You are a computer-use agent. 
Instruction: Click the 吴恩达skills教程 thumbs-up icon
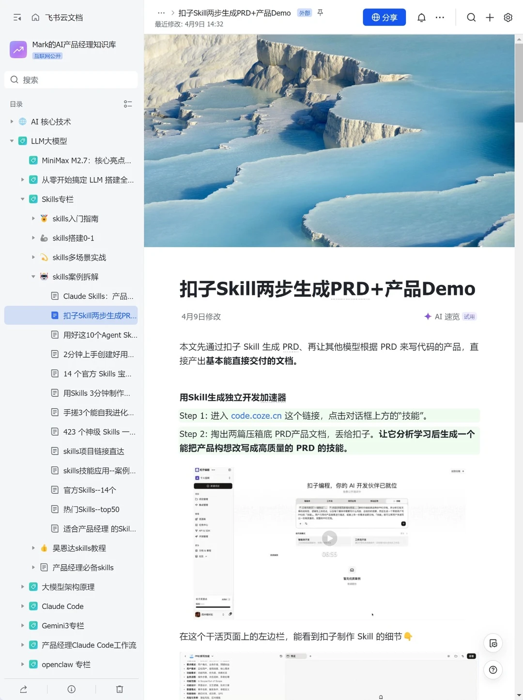[44, 548]
